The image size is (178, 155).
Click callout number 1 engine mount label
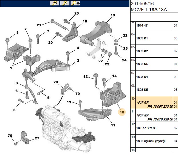(x=11, y=68)
